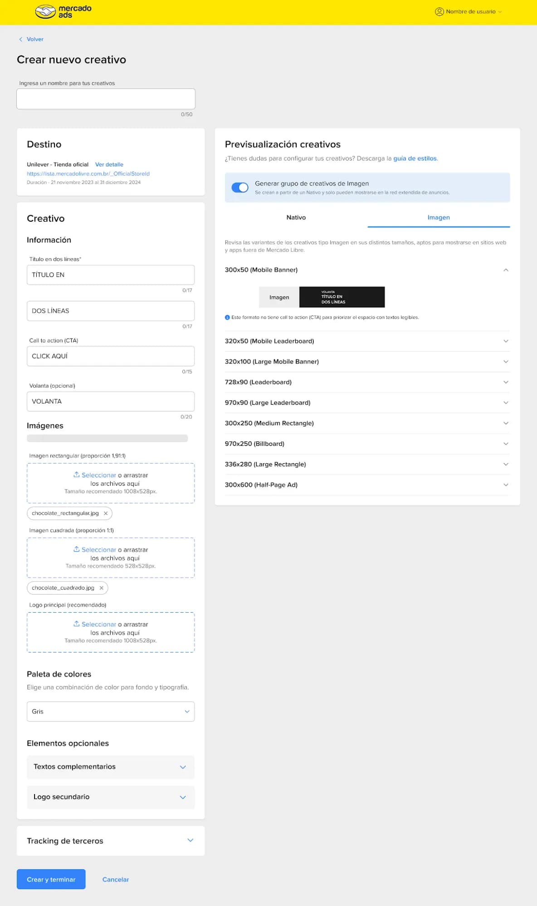Click the CLICK AQUÍ CTA field
537x906 pixels.
tap(111, 356)
